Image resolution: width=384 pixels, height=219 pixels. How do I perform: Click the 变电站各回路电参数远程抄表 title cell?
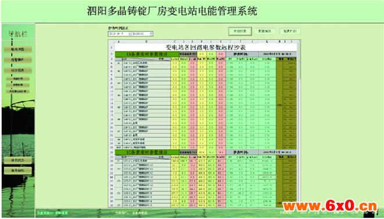pyautogui.click(x=206, y=48)
